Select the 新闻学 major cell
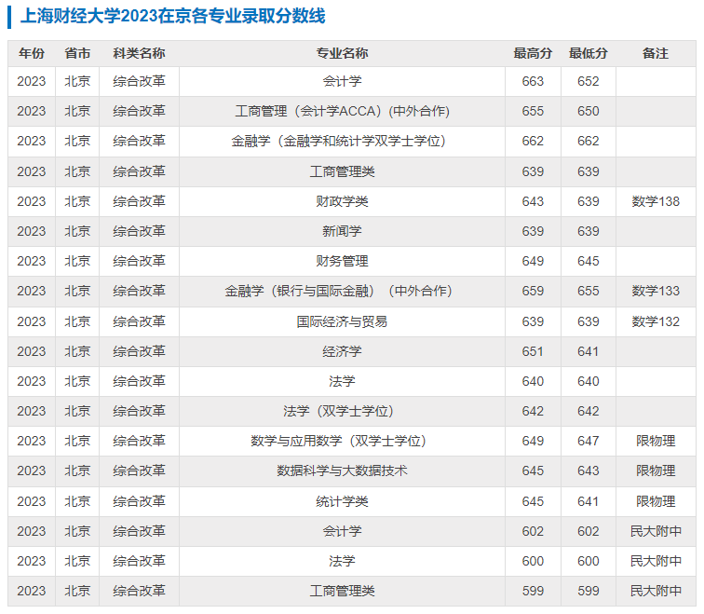The width and height of the screenshot is (704, 614). point(342,231)
